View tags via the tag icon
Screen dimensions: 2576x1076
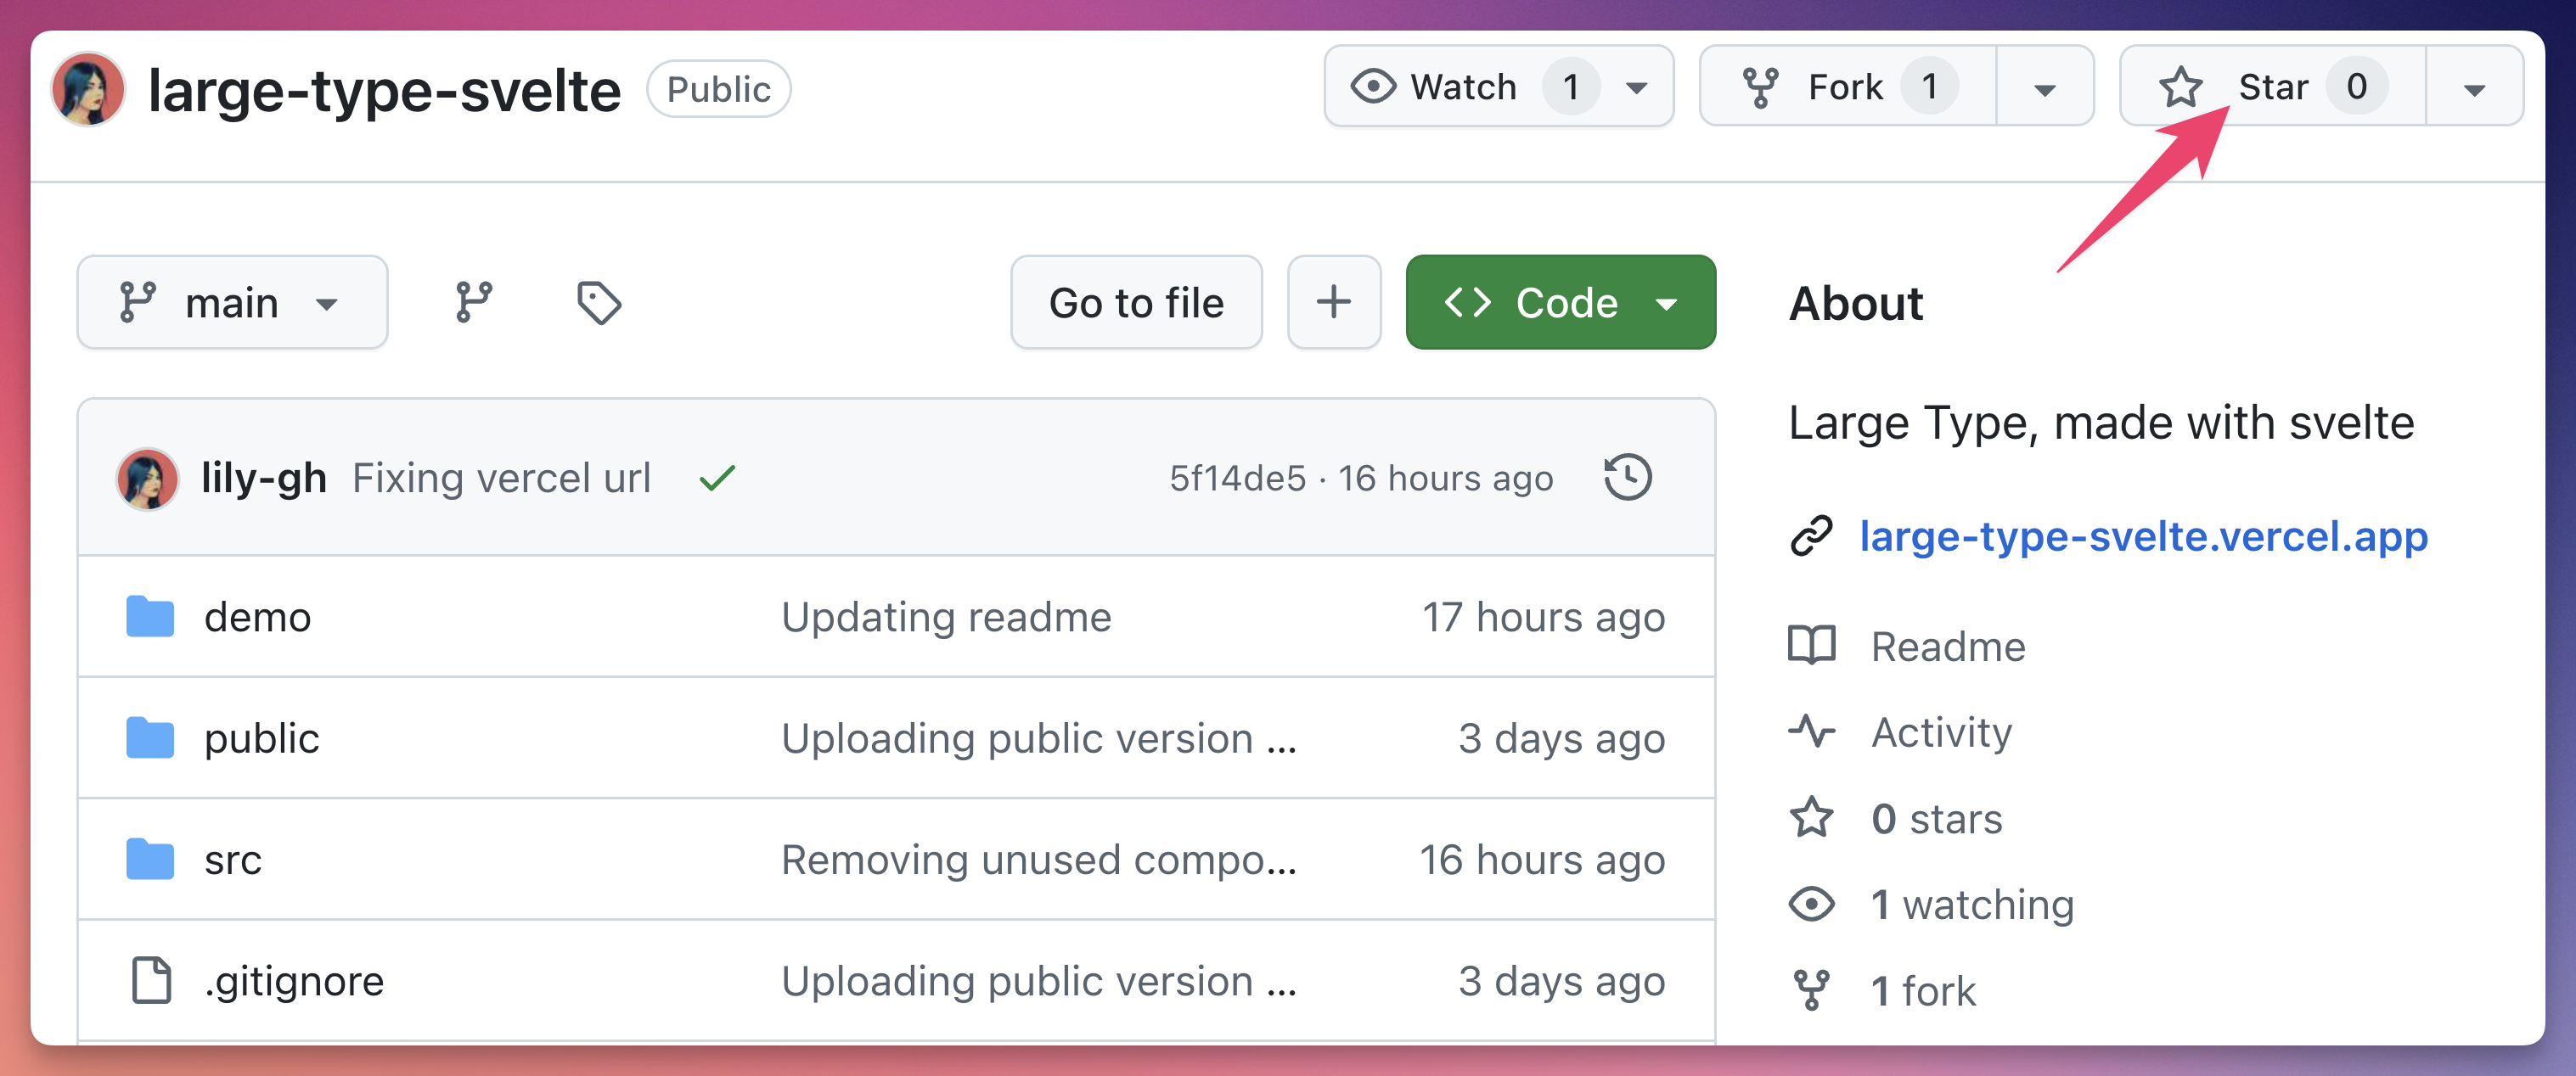[x=599, y=302]
